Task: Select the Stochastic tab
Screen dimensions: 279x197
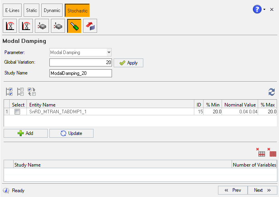Action: tap(77, 10)
